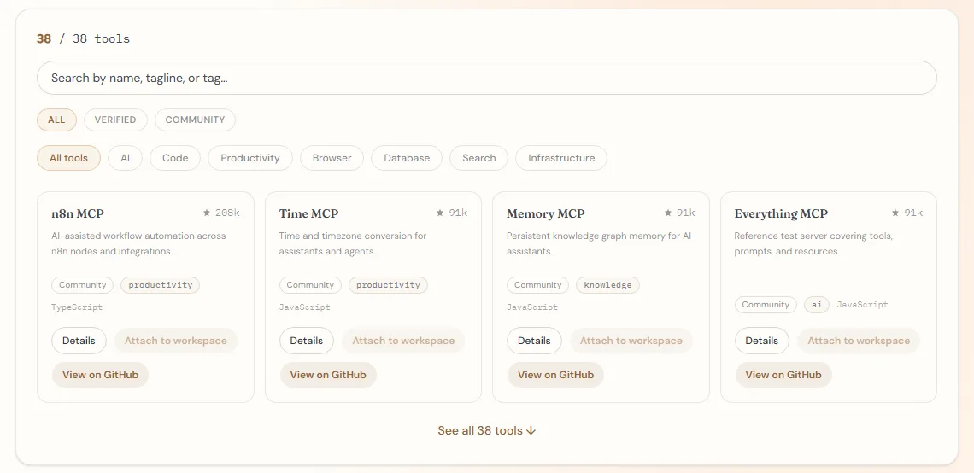View Everything MCP on GitHub

pyautogui.click(x=783, y=375)
